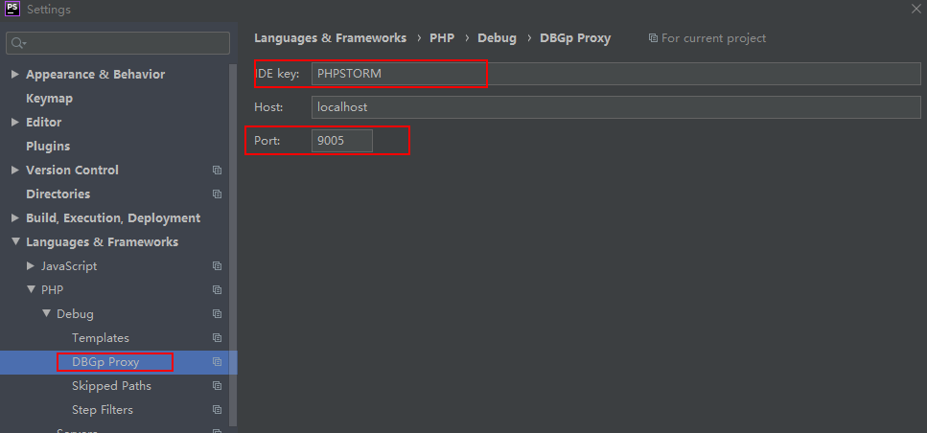
Task: Click the Port field containing 9005
Action: (x=342, y=141)
